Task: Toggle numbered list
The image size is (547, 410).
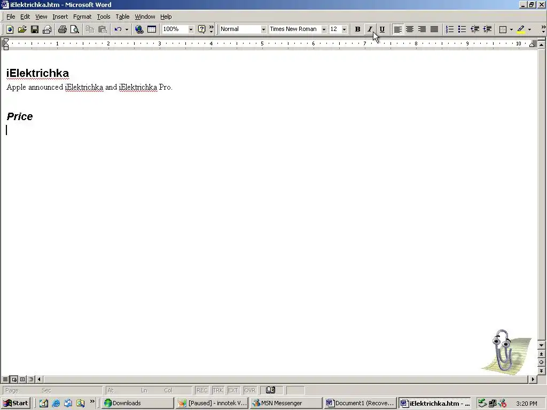Action: (450, 29)
